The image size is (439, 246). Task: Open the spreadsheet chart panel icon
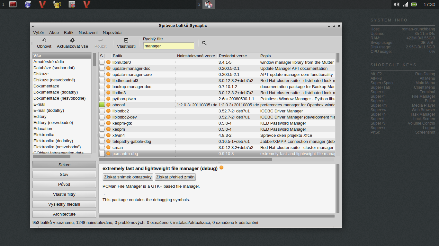[72, 4]
